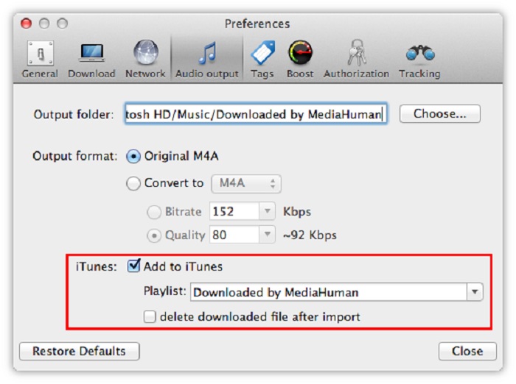Click the Choose... folder button
The height and width of the screenshot is (384, 516).
[x=439, y=114]
